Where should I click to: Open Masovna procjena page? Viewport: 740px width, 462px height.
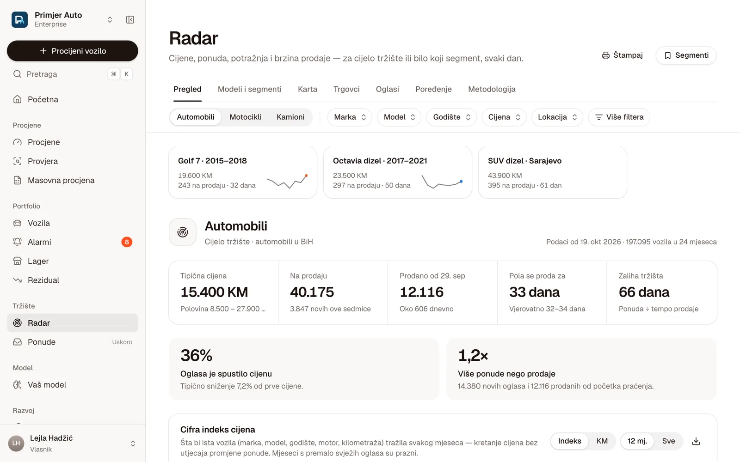point(73,180)
